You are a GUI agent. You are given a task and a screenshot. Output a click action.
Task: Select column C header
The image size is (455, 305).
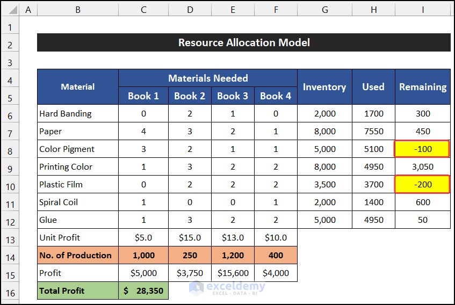point(143,10)
